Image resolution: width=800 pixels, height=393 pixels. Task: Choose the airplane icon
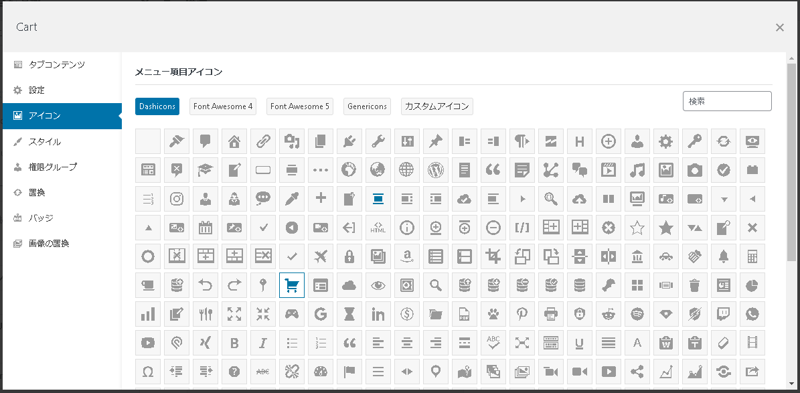[321, 256]
